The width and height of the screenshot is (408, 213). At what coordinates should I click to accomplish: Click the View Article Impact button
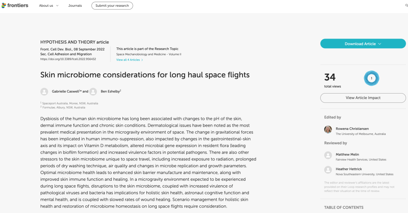pyautogui.click(x=363, y=98)
